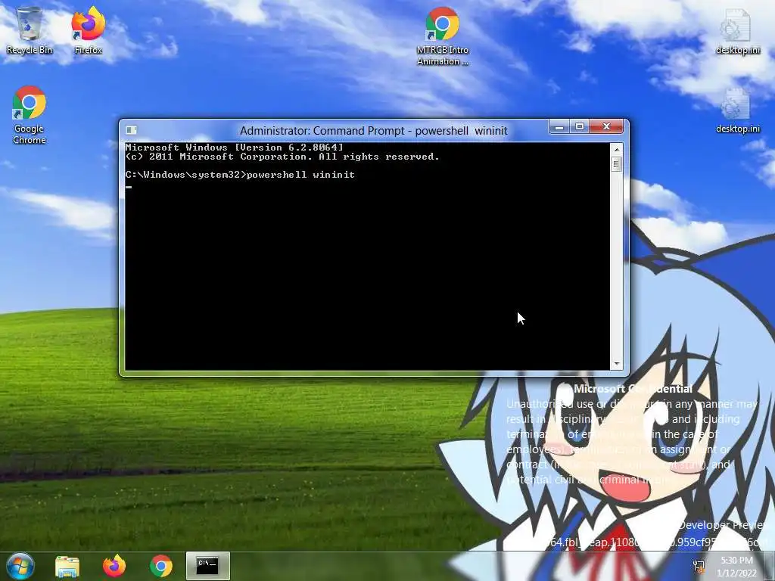Open the clock showing 5:30 PM
775x581 pixels.
(736, 566)
